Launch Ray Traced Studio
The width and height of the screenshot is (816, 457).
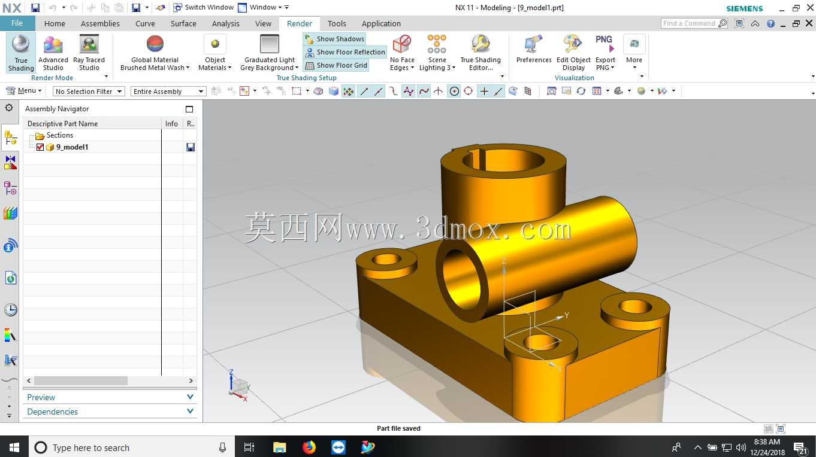[x=89, y=53]
